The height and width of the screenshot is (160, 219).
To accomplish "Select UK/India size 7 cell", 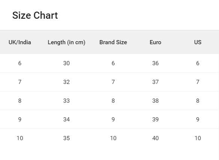I will (20, 82).
